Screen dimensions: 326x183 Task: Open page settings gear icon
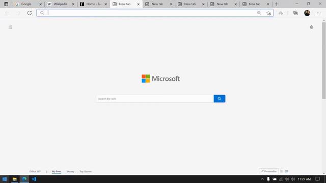pos(311,27)
